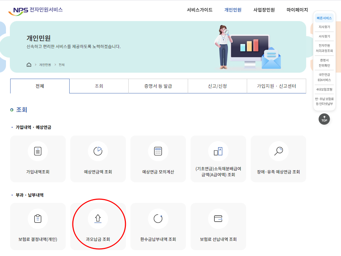Viewport: 341px width, 256px height.
Task: Open 국민연금 EDI서비스 quick link
Action: (324, 77)
